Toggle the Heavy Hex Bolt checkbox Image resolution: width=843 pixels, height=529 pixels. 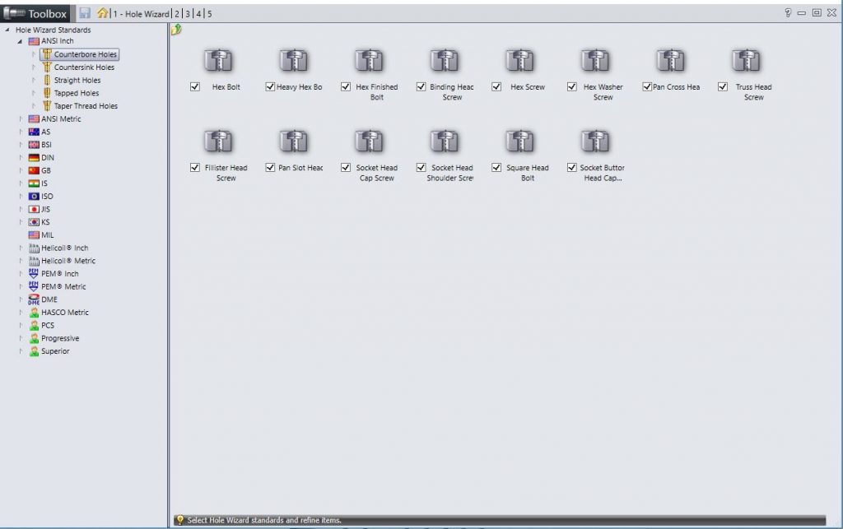270,86
